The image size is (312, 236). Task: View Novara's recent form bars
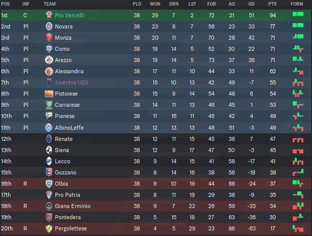[298, 25]
